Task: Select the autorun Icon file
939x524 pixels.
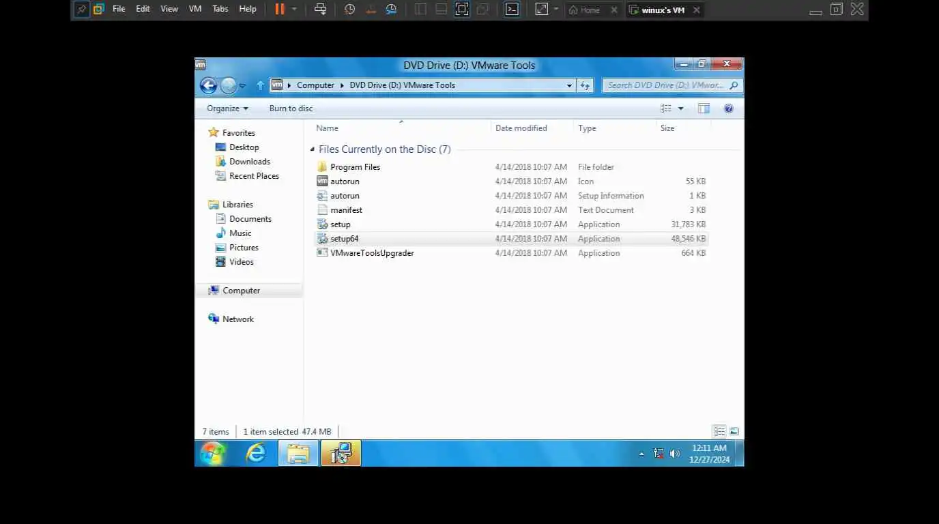Action: 511,181
